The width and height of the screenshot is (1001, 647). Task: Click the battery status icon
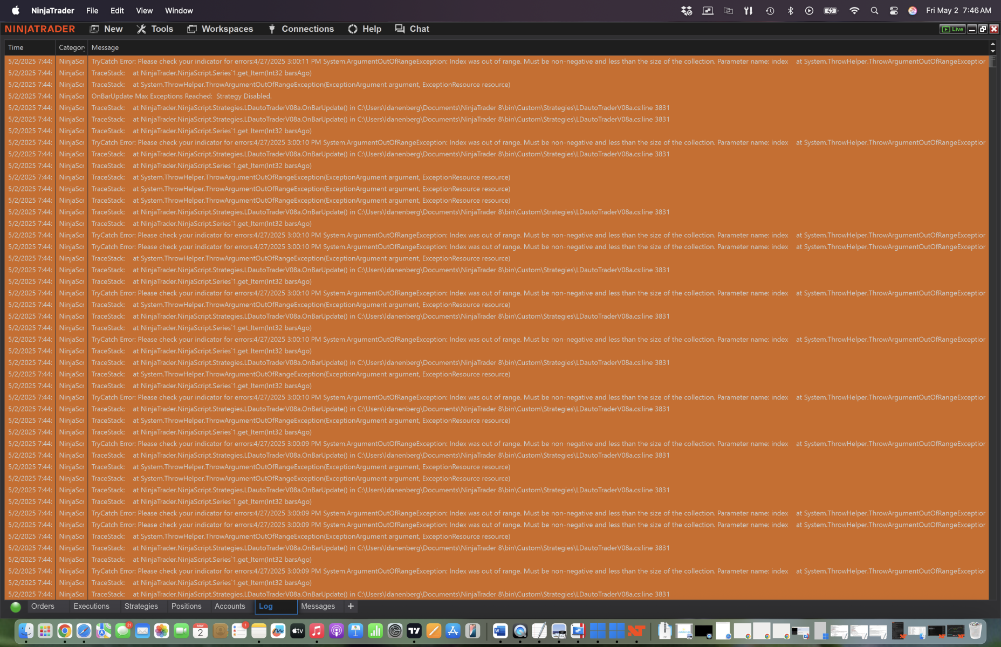click(x=831, y=10)
